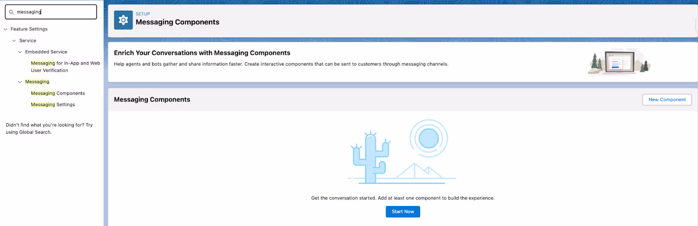
Task: Focus the Quick Find search box with "messaging"
Action: point(51,12)
